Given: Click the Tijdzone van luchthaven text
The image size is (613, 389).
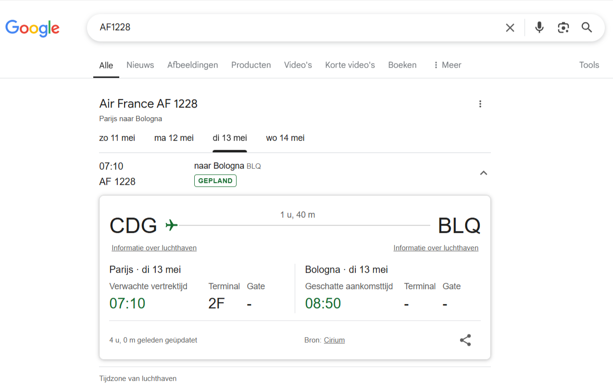Looking at the screenshot, I should coord(138,378).
